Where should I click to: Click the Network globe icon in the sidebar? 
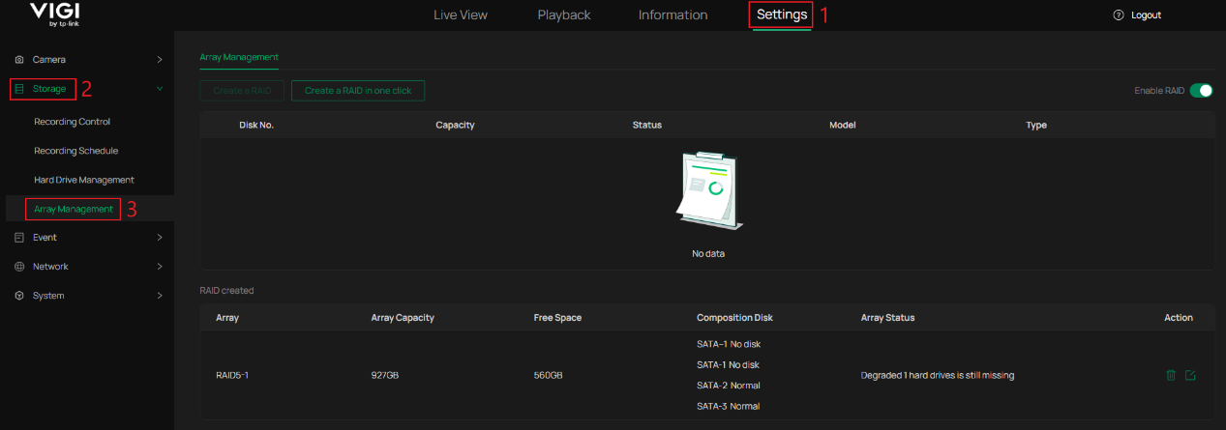click(19, 267)
